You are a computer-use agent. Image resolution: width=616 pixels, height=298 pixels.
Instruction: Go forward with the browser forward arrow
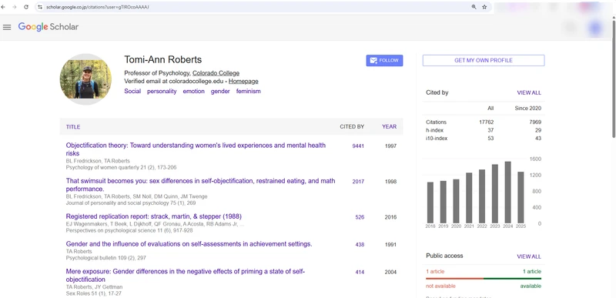[x=15, y=7]
